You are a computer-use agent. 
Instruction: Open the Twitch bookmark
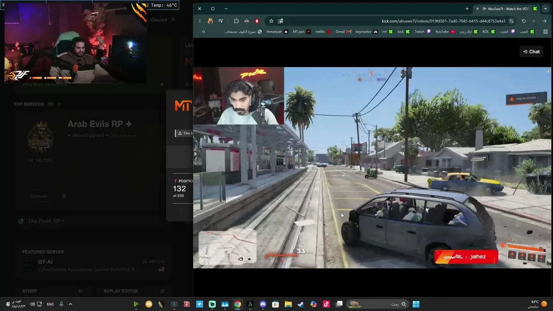click(423, 32)
